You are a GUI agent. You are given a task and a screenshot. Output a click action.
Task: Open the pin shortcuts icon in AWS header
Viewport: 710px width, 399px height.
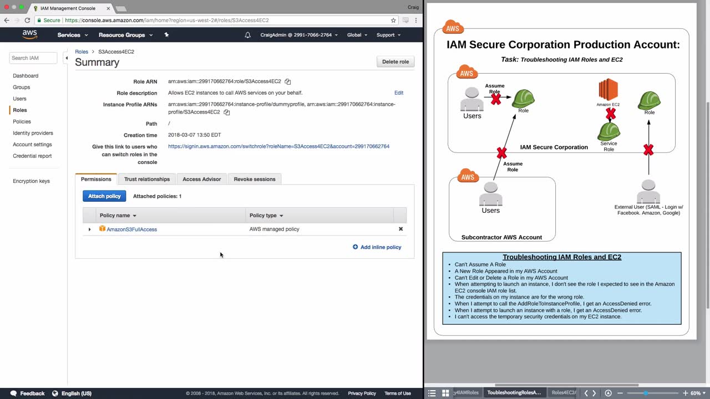click(x=166, y=34)
